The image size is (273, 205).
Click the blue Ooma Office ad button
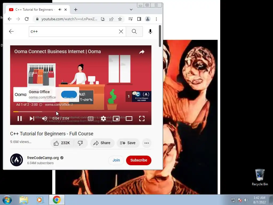coord(69,94)
